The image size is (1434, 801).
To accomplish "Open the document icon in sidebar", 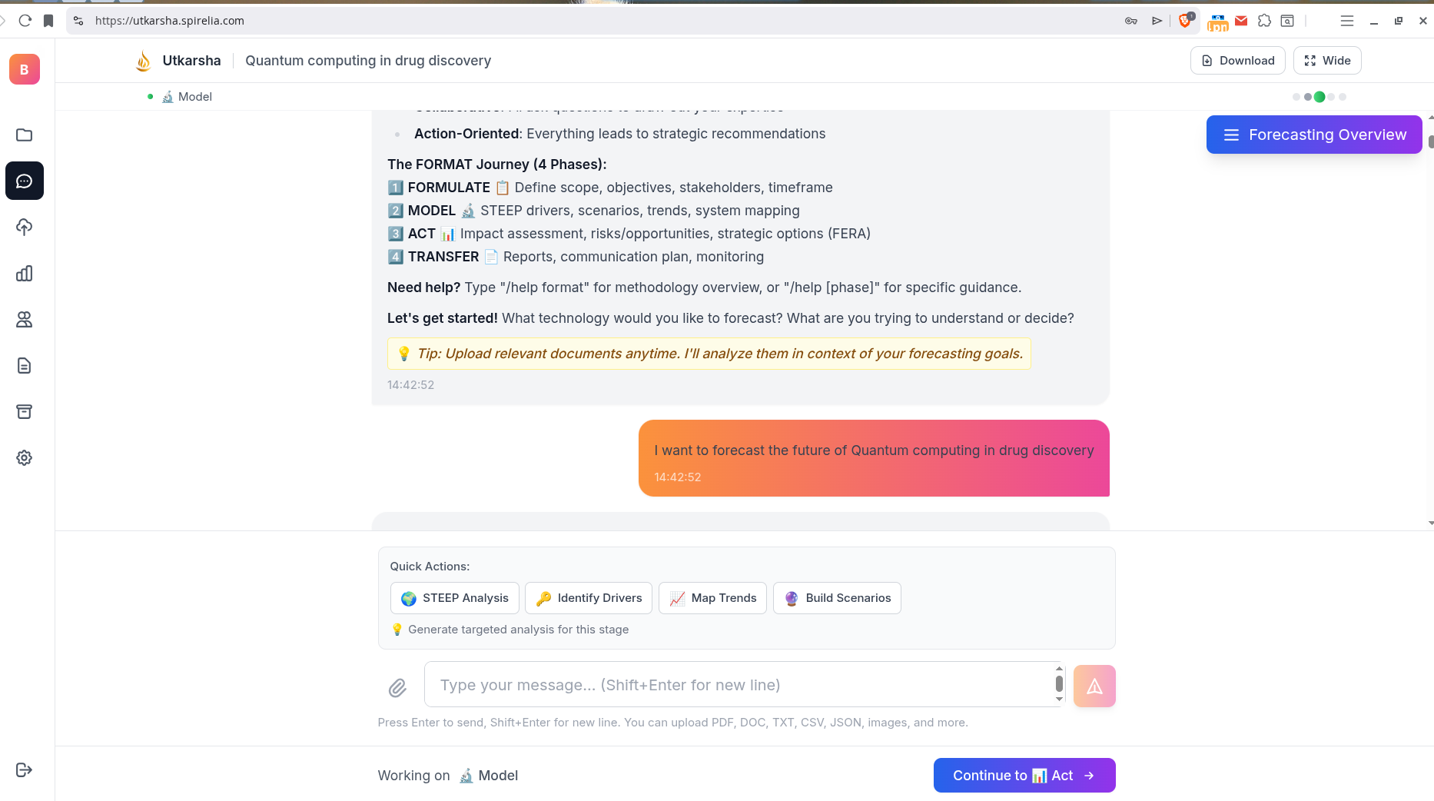I will coord(24,366).
